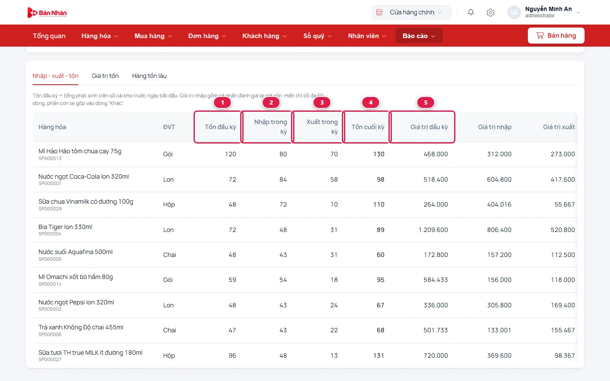The width and height of the screenshot is (610, 381).
Task: Select Mì Hảo Hảo tôm chua cay 75g
Action: [x=80, y=151]
